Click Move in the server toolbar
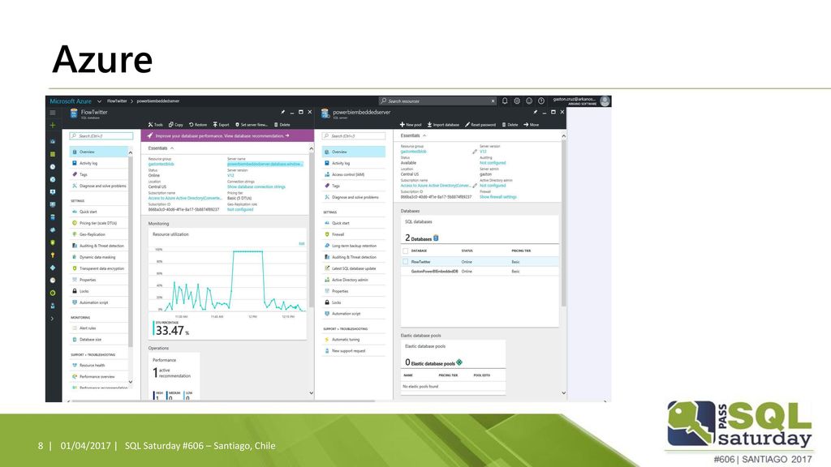 [531, 125]
